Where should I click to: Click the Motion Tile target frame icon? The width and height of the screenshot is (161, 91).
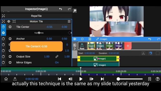[x=14, y=21]
